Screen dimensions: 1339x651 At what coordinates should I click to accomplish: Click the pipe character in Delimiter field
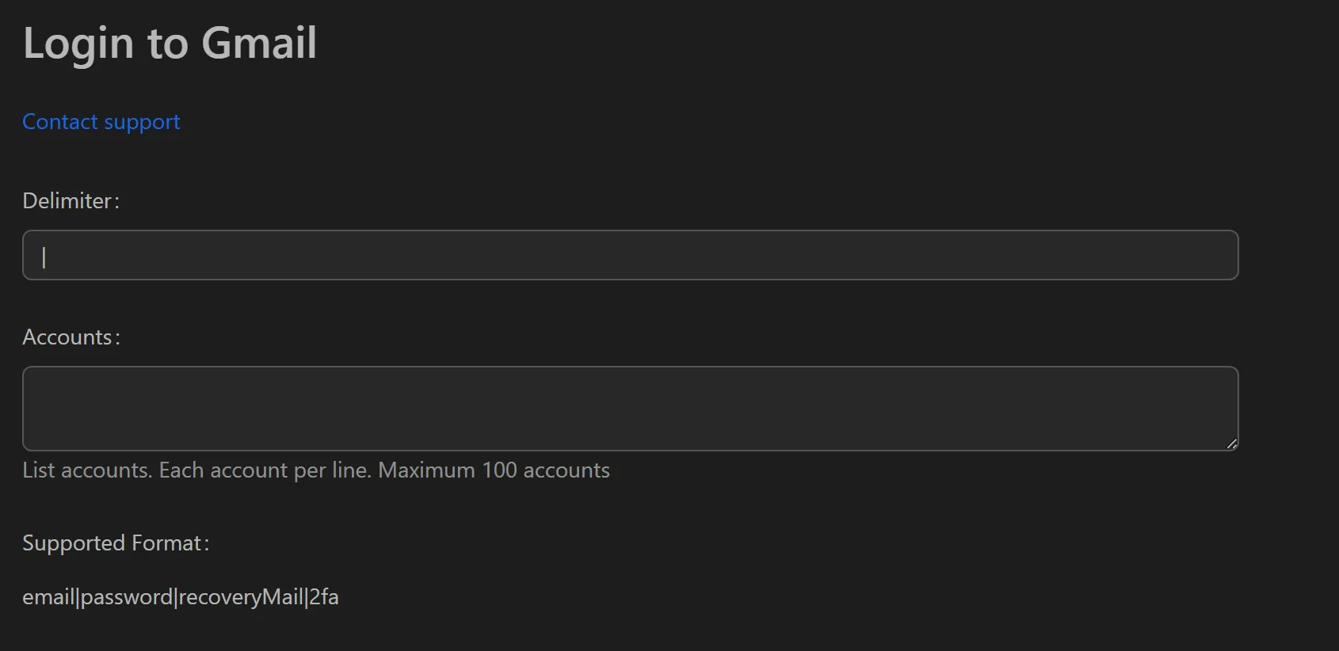coord(44,257)
